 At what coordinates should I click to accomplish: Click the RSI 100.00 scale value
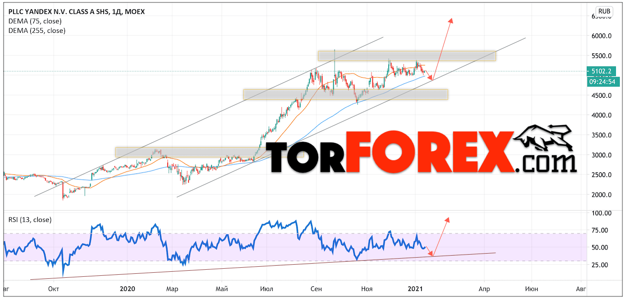(602, 213)
